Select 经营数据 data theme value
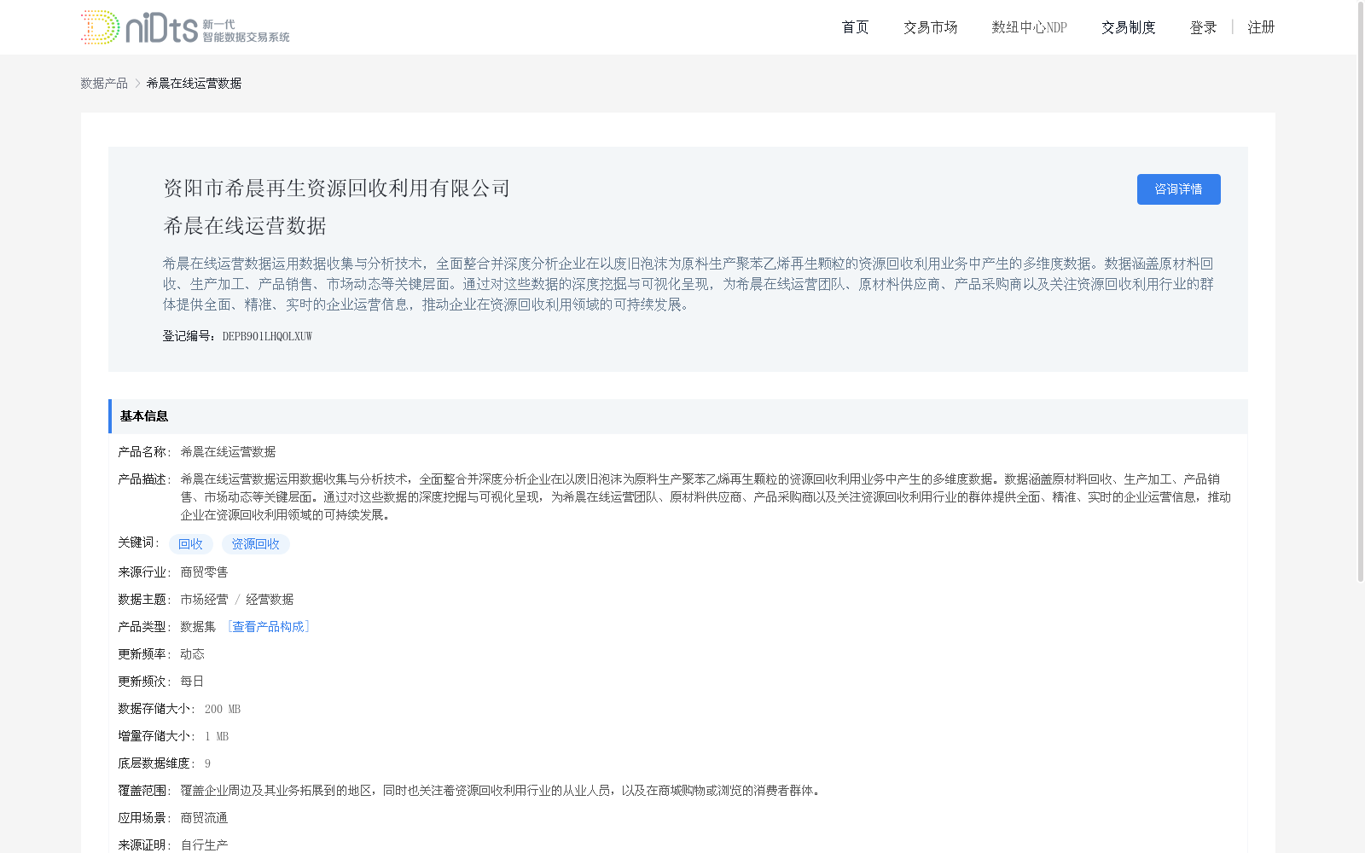The image size is (1365, 853). tap(270, 599)
